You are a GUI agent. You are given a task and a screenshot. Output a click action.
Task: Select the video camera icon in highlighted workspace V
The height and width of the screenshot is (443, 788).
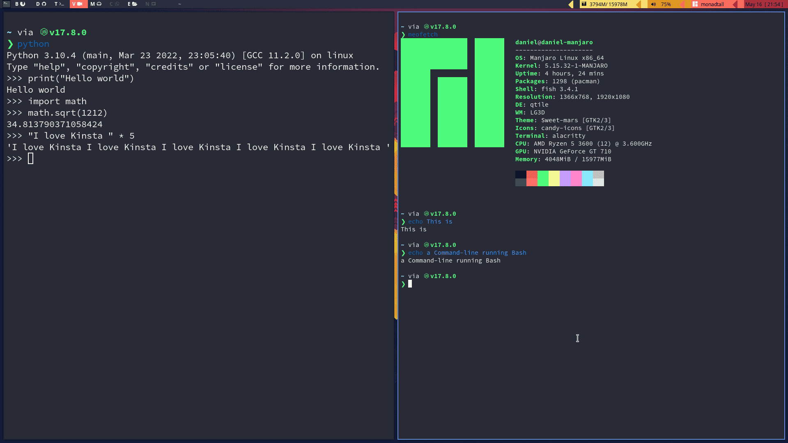tap(80, 4)
